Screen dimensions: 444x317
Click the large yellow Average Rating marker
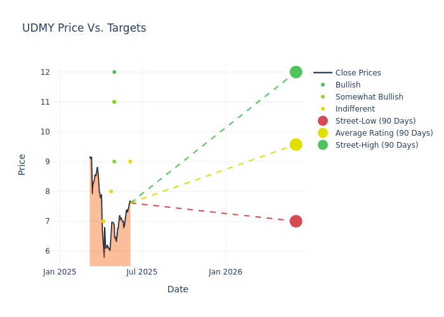(x=296, y=145)
